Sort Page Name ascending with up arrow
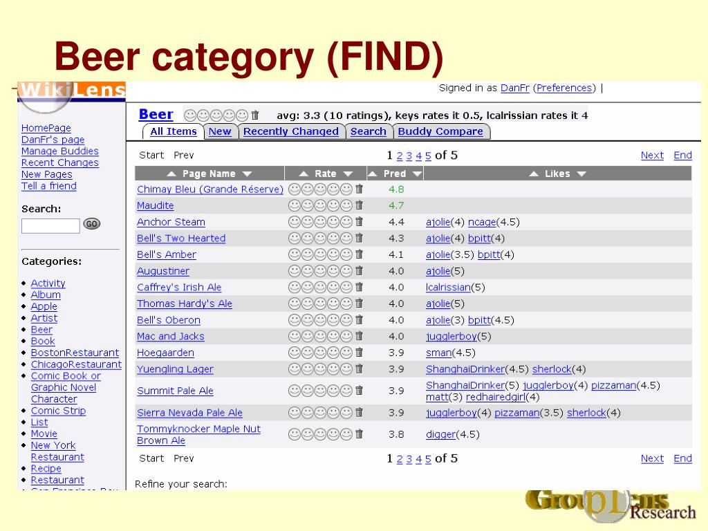The height and width of the screenshot is (531, 708). click(171, 174)
